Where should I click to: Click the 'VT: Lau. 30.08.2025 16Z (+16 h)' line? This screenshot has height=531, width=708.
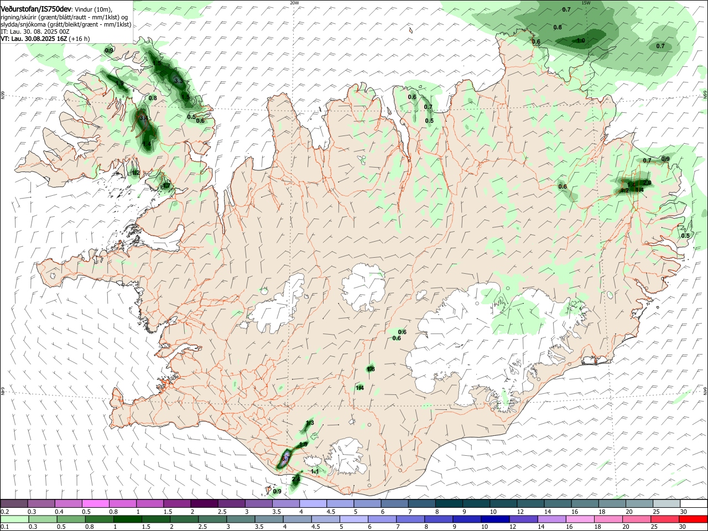[45, 39]
